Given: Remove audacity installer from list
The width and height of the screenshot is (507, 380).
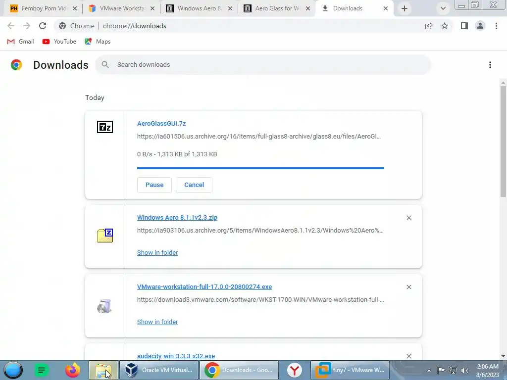Looking at the screenshot, I should click(x=408, y=356).
